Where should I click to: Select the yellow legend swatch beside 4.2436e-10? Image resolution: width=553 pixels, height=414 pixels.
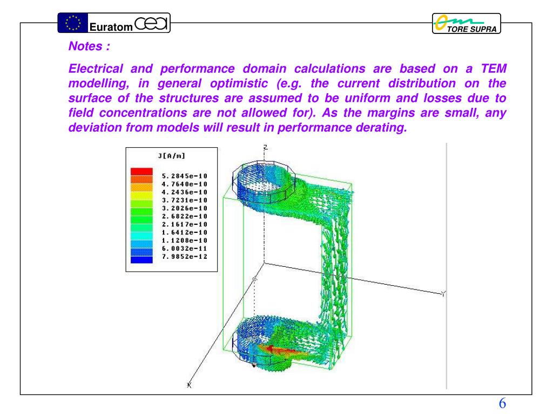tap(141, 196)
